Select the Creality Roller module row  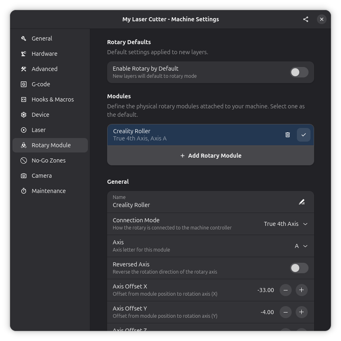point(211,135)
